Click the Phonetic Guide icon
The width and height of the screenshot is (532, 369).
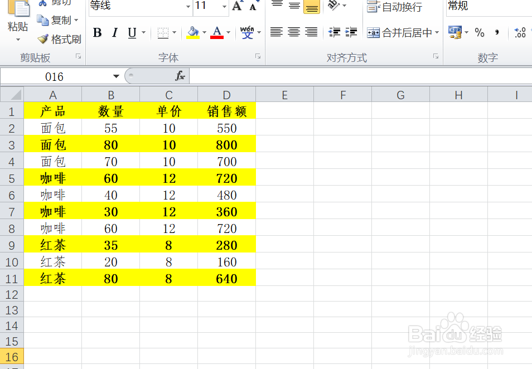[x=248, y=32]
